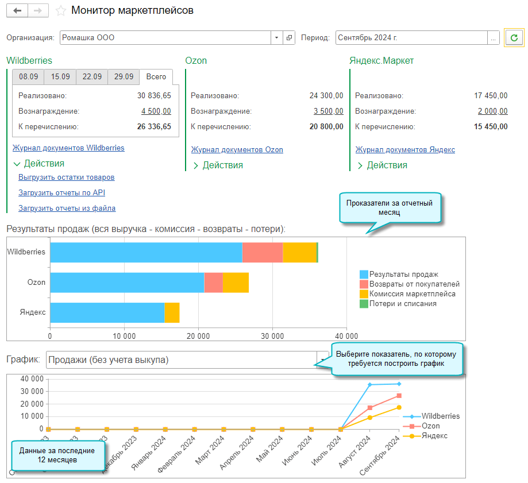
Task: Open the Организация dropdown list
Action: click(x=276, y=38)
